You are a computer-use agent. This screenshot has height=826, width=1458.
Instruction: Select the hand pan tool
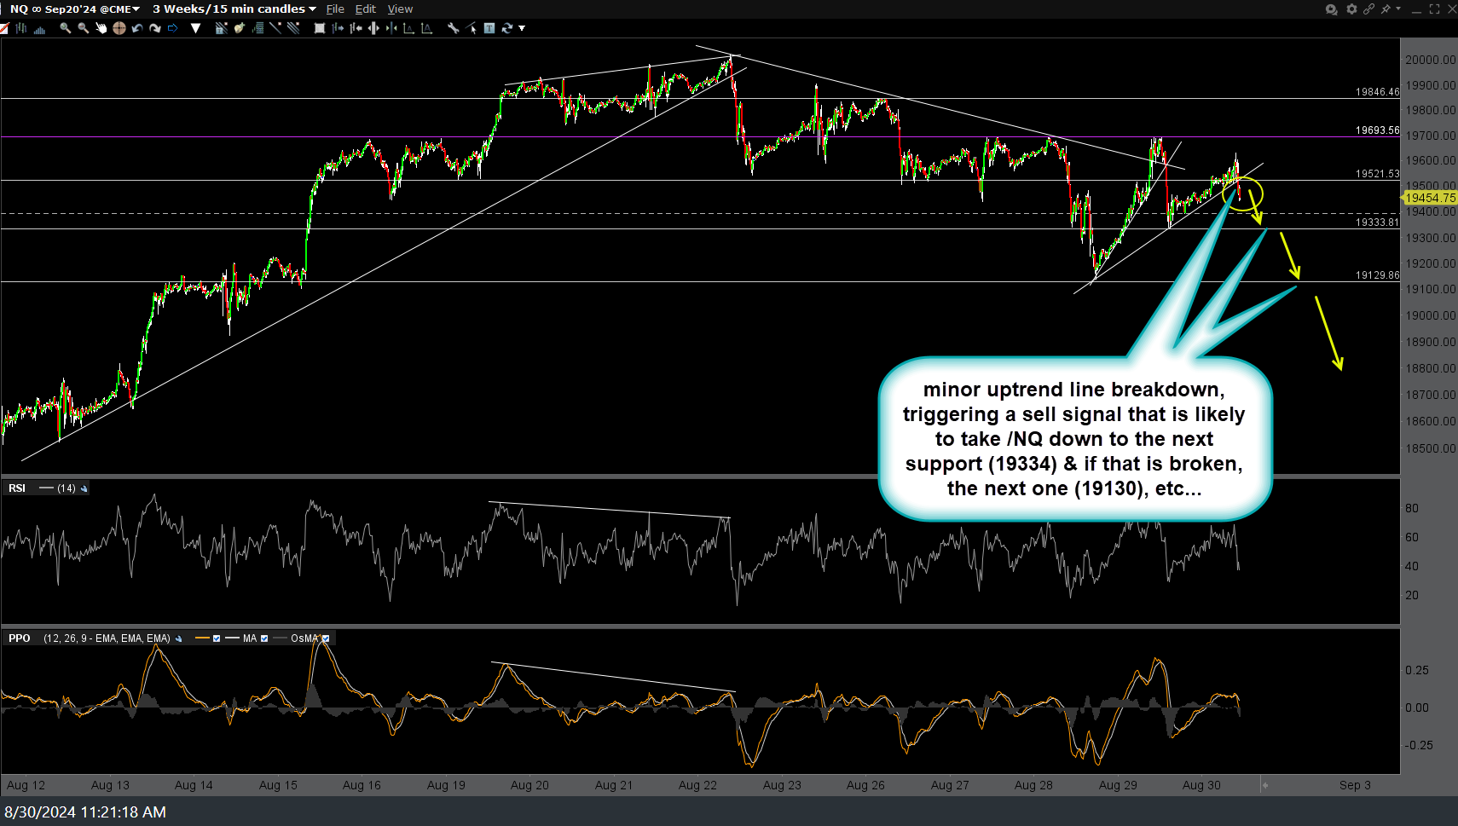tap(102, 28)
